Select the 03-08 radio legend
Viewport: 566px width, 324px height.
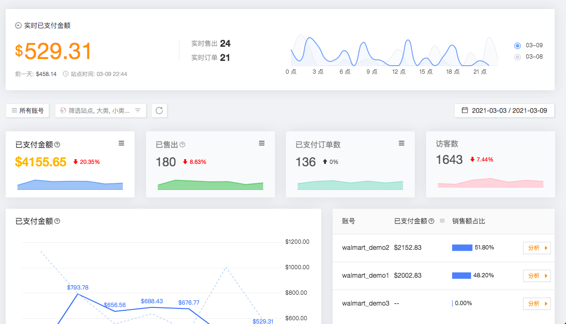(x=517, y=57)
